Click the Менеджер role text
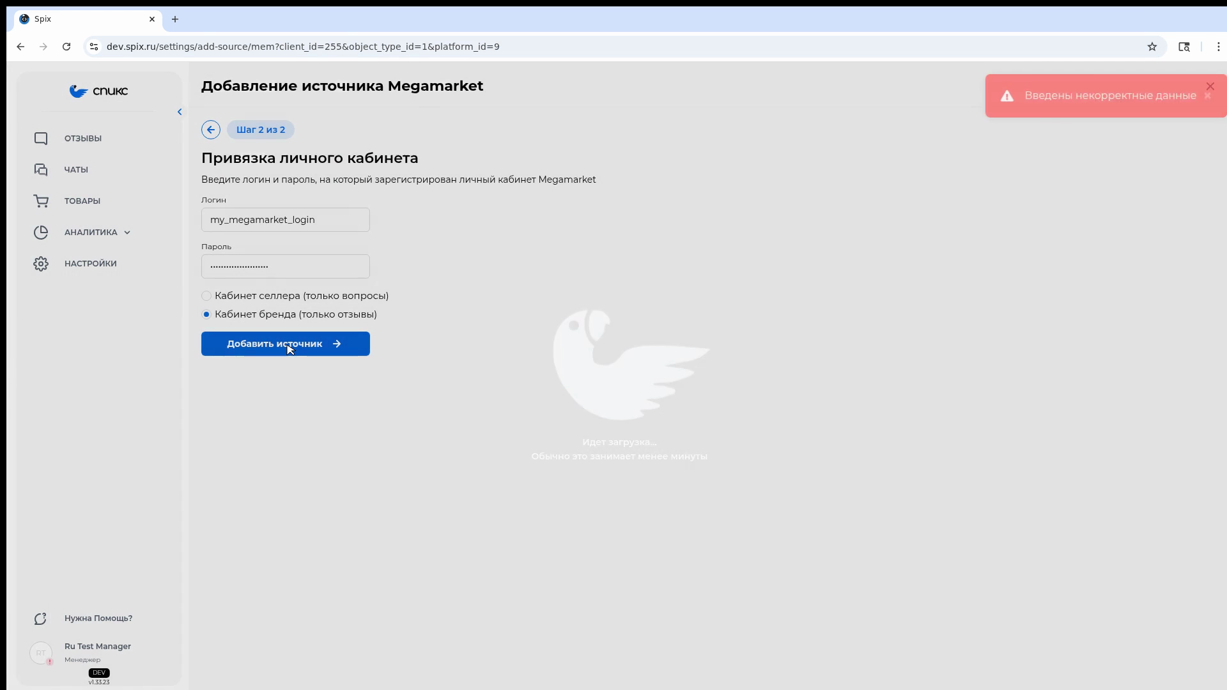Screen dimensions: 1227x690 (x=82, y=660)
